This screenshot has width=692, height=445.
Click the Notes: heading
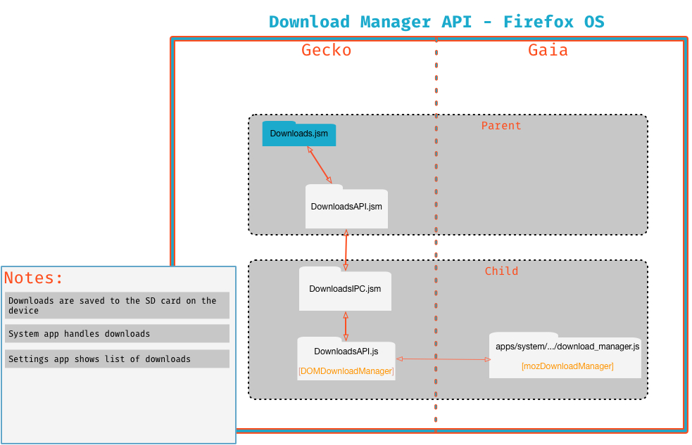click(34, 278)
